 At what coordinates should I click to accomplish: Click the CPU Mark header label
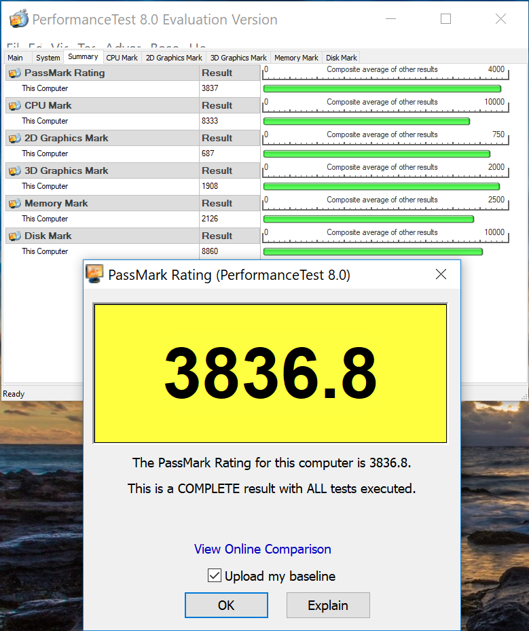pyautogui.click(x=48, y=105)
